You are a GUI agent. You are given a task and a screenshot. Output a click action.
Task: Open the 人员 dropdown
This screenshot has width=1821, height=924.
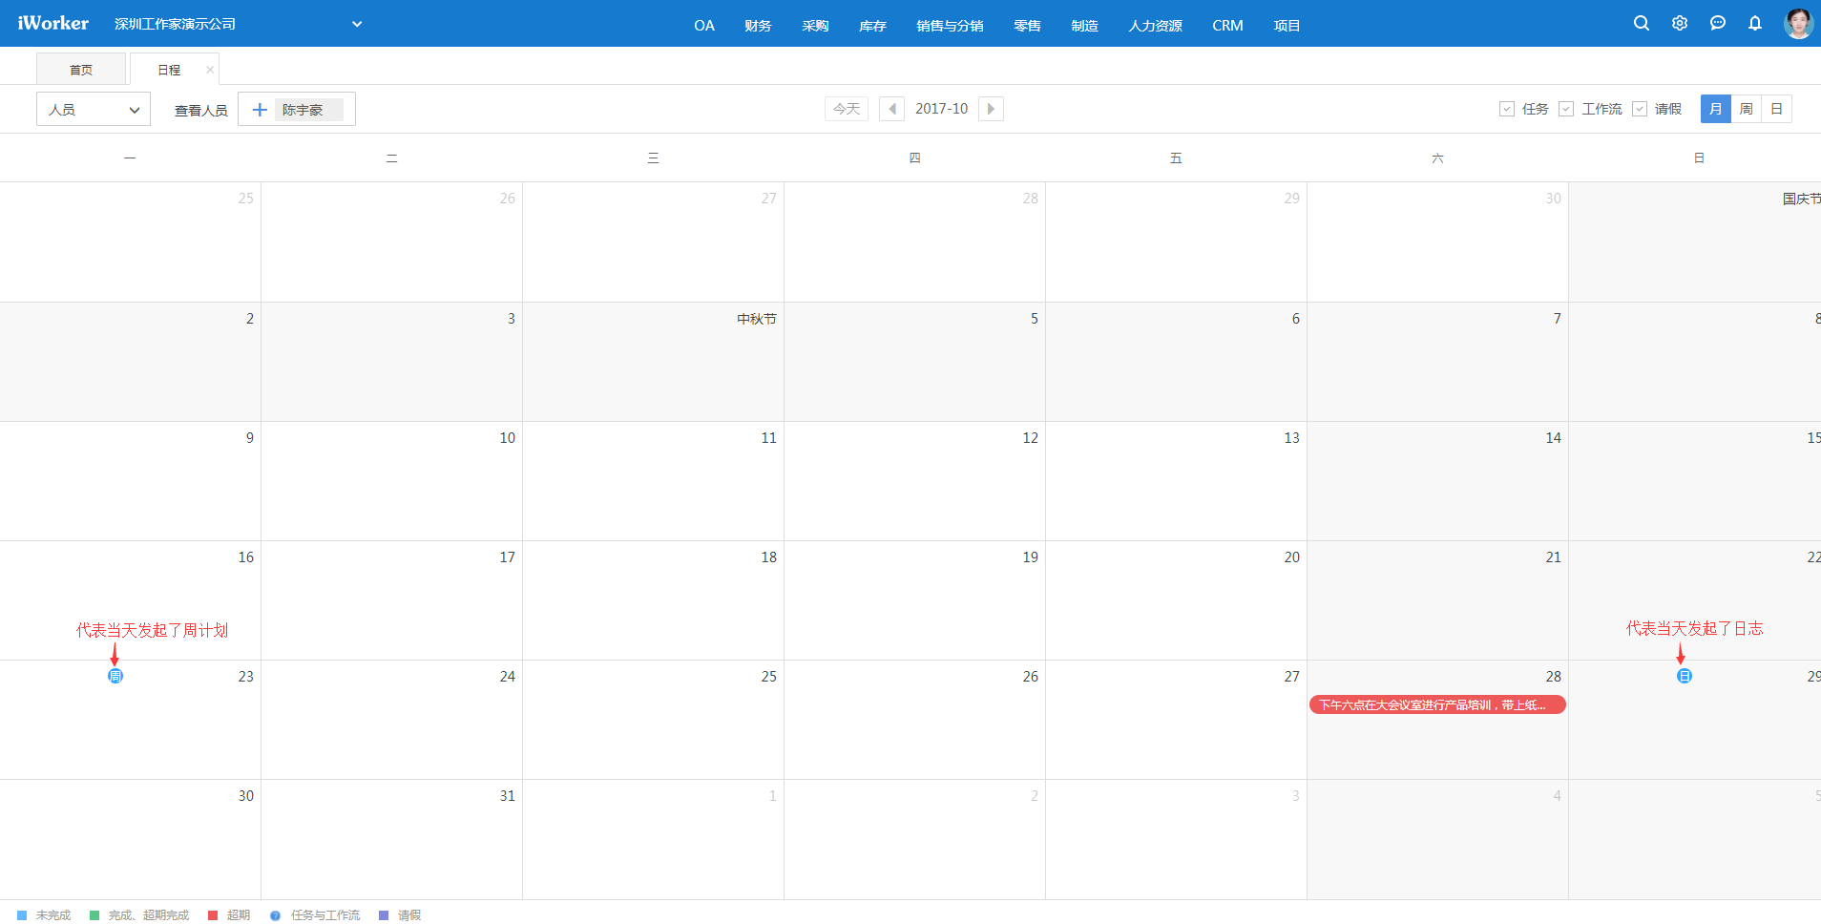click(94, 110)
